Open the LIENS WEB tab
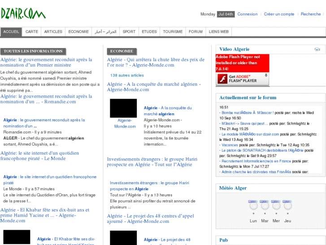Image resolution: width=326 pixels, height=245 pixels. 219,32
